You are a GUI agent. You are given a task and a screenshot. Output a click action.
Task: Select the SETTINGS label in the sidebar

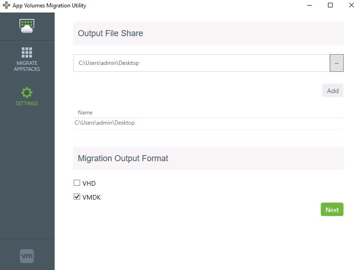pyautogui.click(x=27, y=103)
